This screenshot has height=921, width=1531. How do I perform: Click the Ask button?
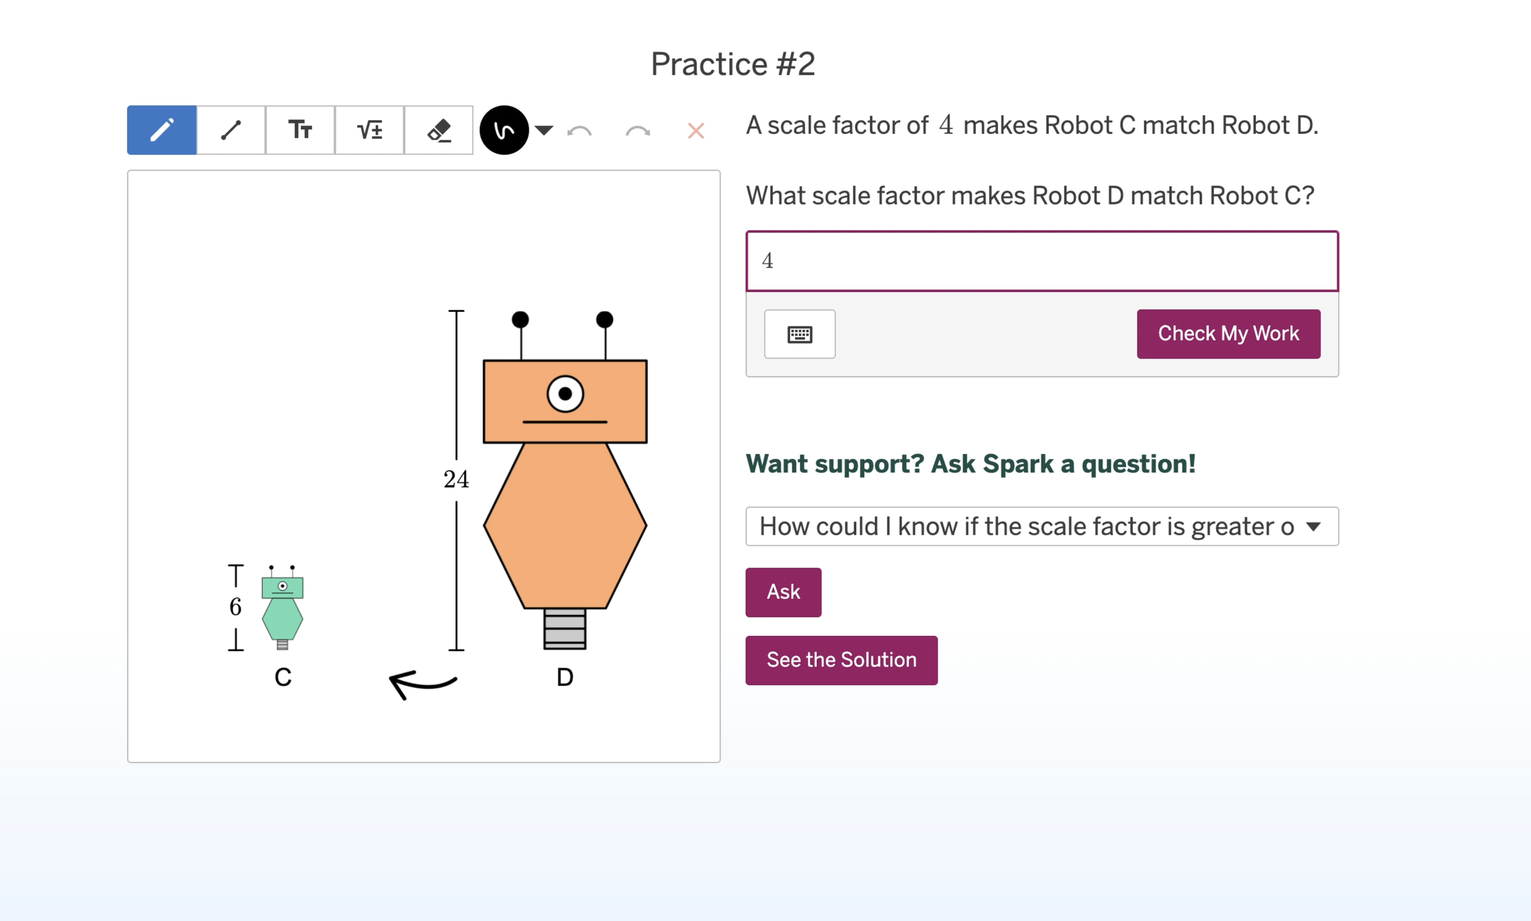pyautogui.click(x=783, y=592)
